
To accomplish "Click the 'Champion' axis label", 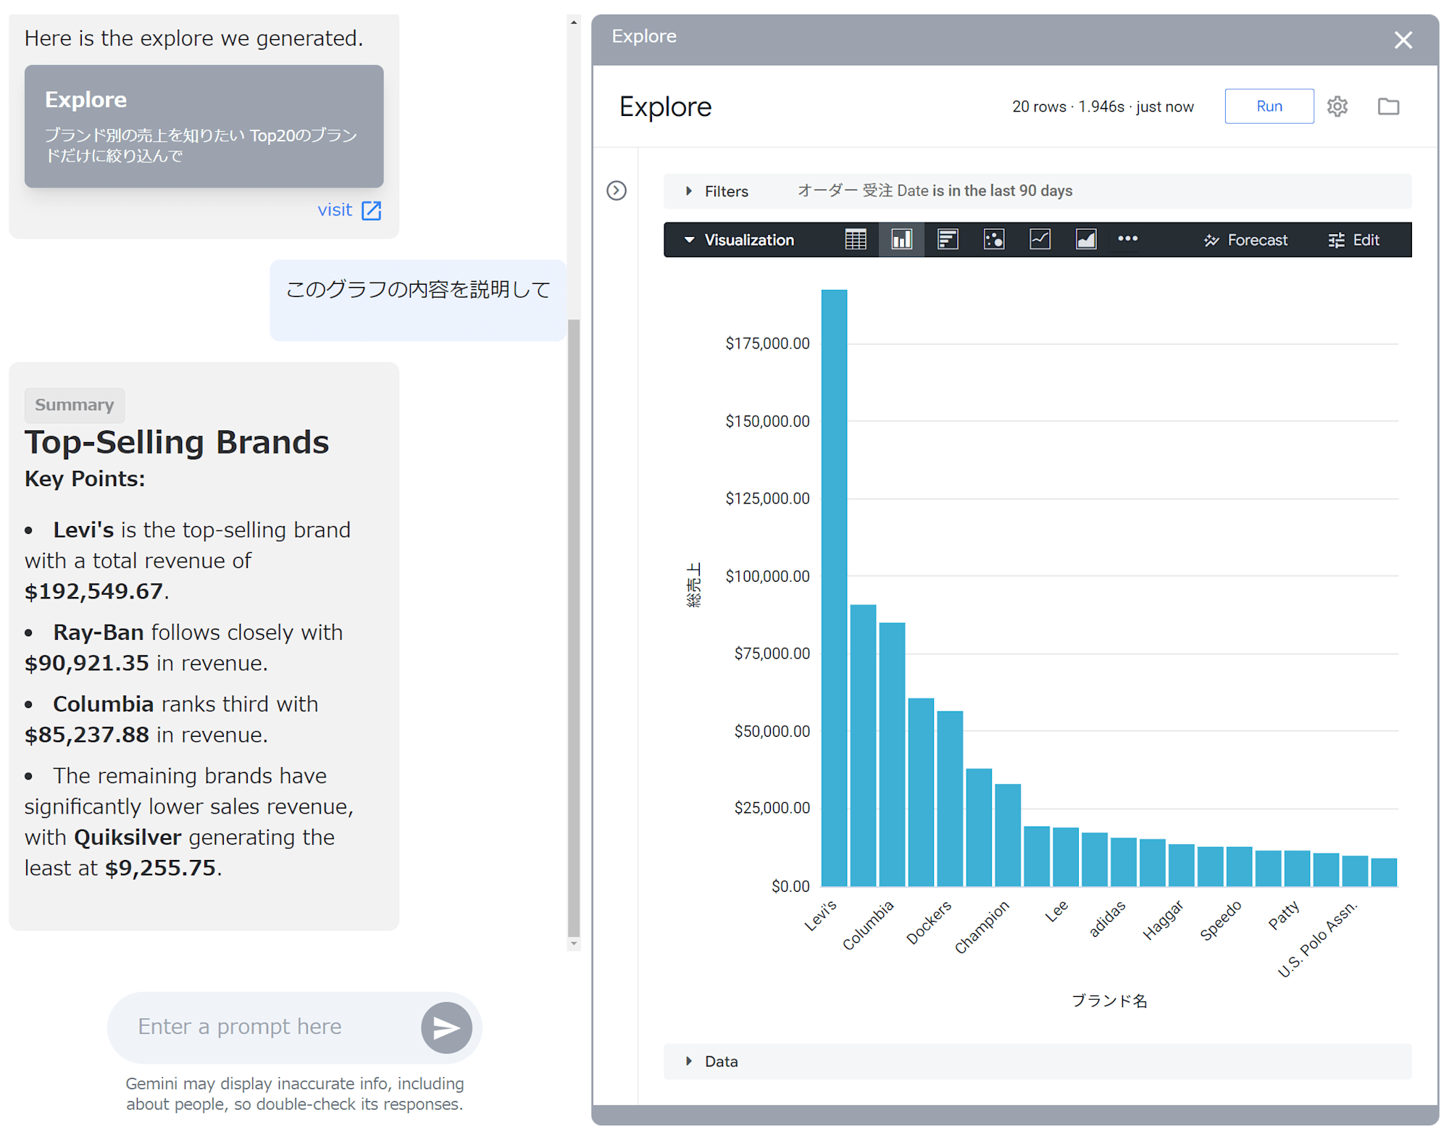I will pos(982,926).
